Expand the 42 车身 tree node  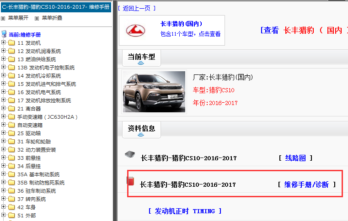3,206
